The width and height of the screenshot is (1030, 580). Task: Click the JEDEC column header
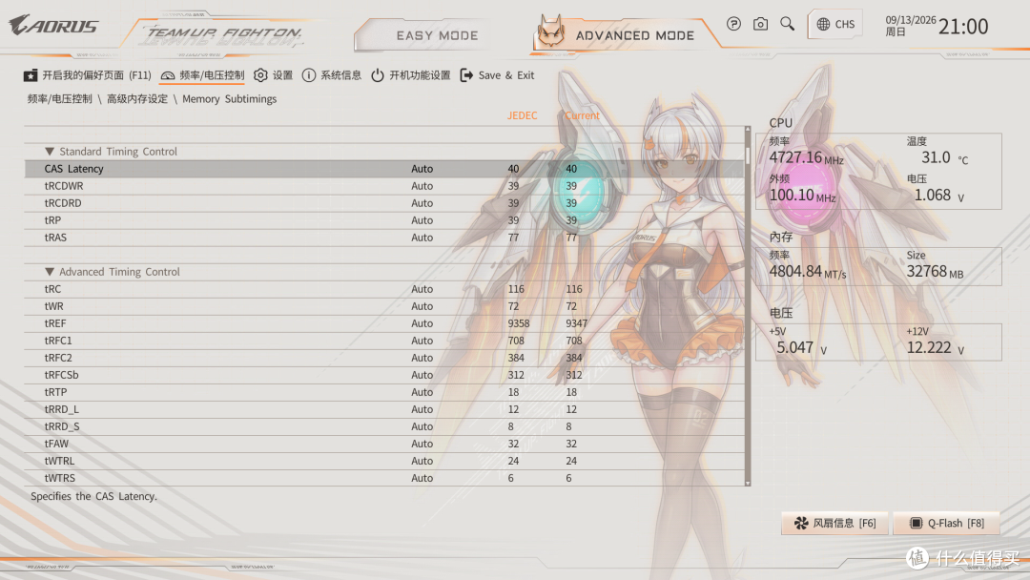coord(523,115)
